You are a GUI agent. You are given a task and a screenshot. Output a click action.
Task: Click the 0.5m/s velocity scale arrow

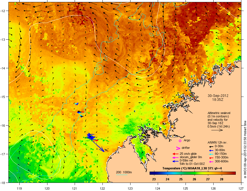pos(217,130)
